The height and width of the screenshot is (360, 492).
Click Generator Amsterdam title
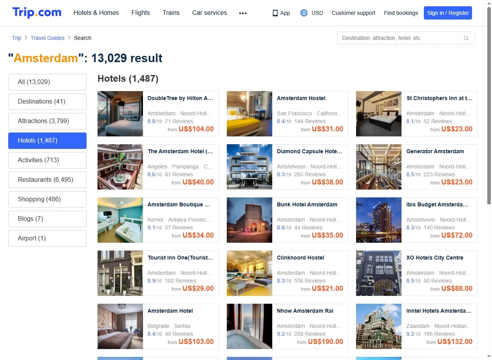[435, 151]
